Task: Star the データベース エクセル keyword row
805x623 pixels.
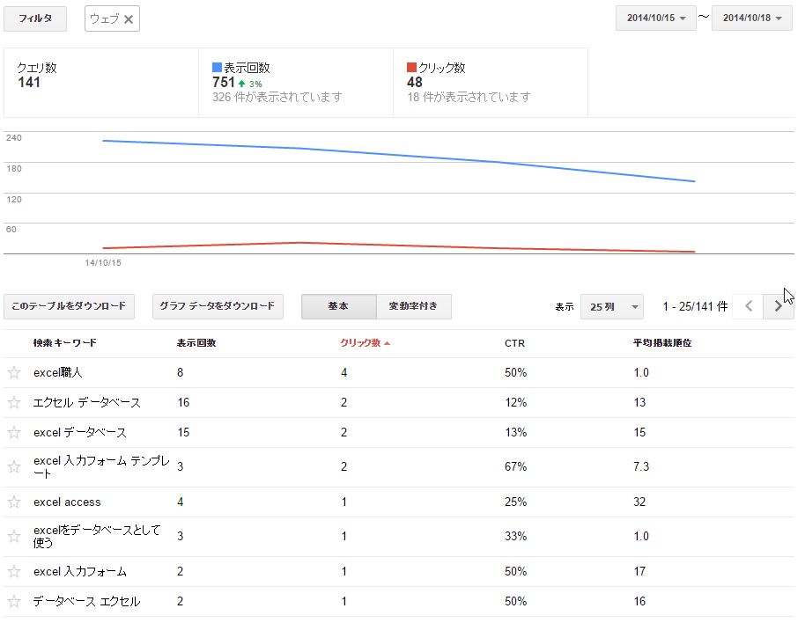Action: (x=14, y=602)
